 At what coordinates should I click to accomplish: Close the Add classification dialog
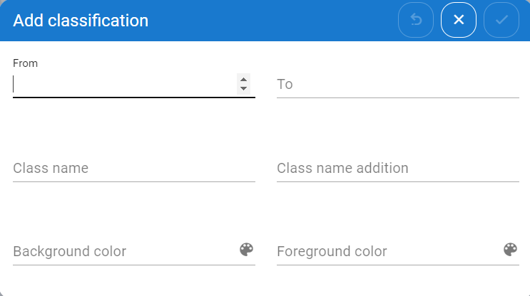click(x=459, y=20)
